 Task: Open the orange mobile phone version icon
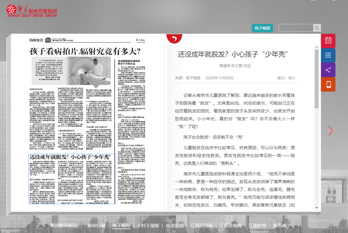[x=328, y=84]
